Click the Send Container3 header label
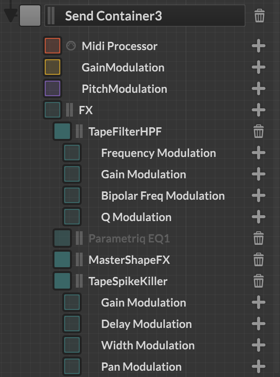Screen dimensions: 280x377 (114, 16)
